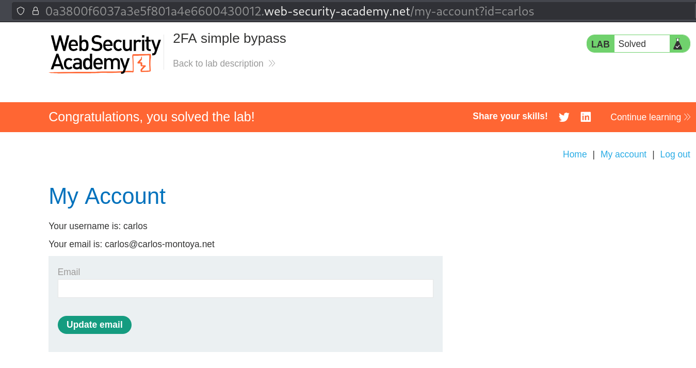The height and width of the screenshot is (368, 696).
Task: Click the lab flask icon next to Solved
Action: click(679, 43)
